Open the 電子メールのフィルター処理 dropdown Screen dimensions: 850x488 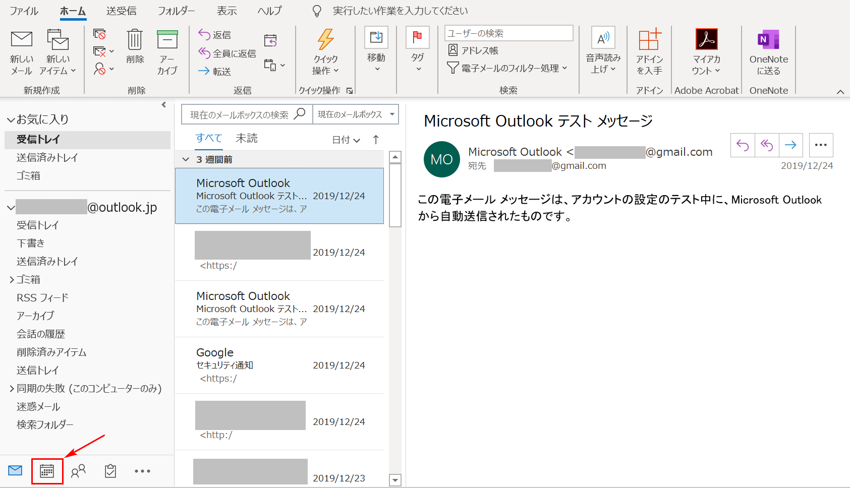pos(507,68)
